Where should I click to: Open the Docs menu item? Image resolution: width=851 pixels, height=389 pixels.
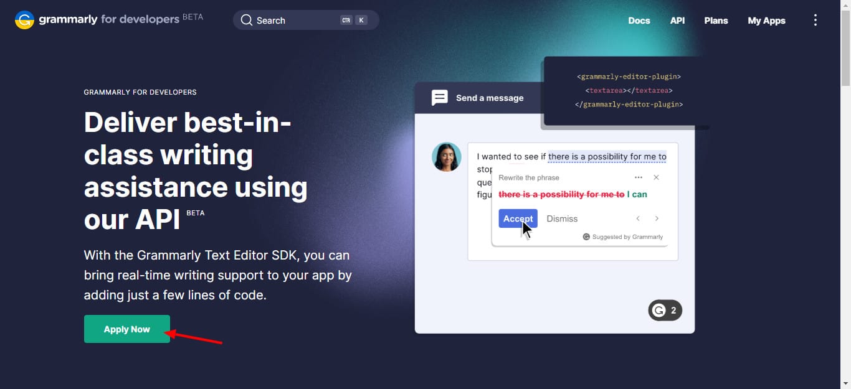point(639,21)
